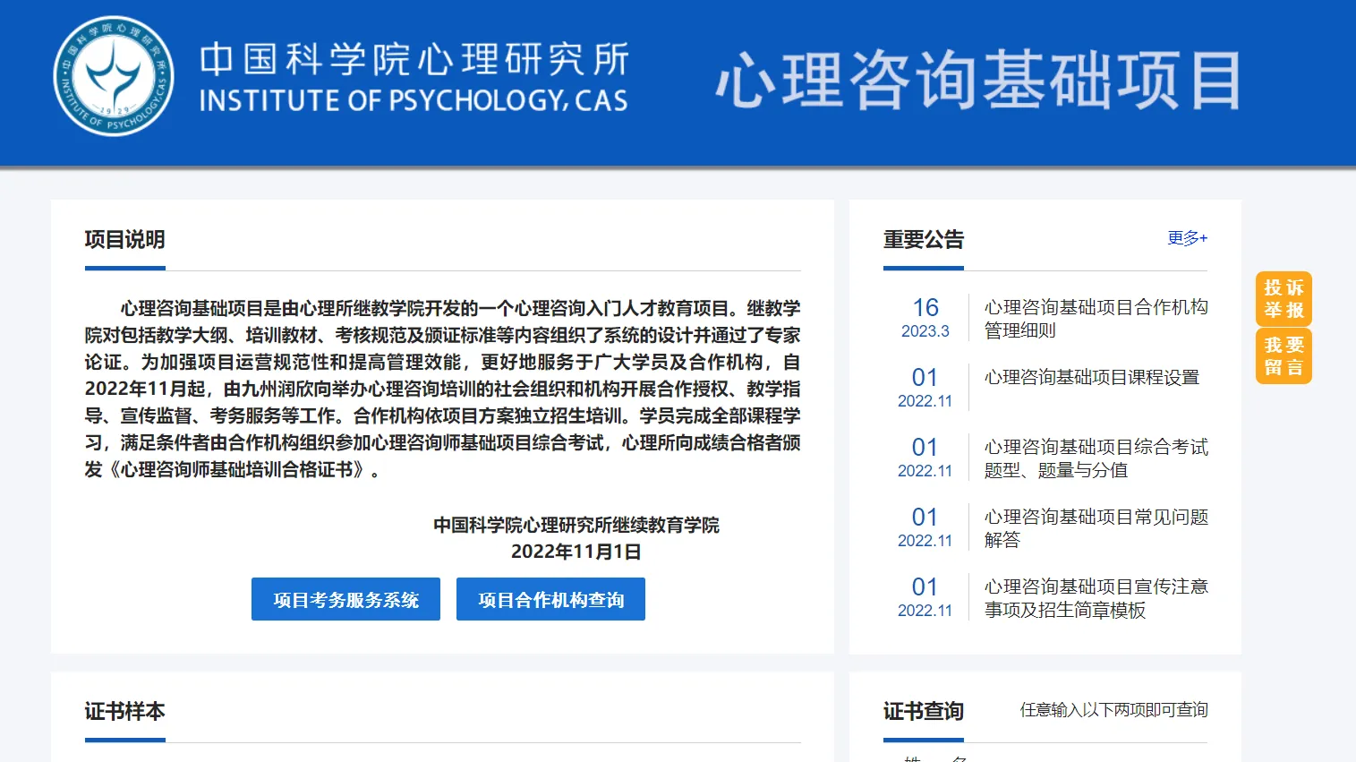Image resolution: width=1356 pixels, height=762 pixels.
Task: Click the 投诉举报 floating button
Action: coord(1284,299)
